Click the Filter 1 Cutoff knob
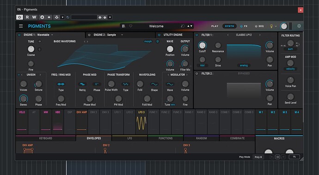The width and height of the screenshot is (319, 175). click(x=202, y=45)
